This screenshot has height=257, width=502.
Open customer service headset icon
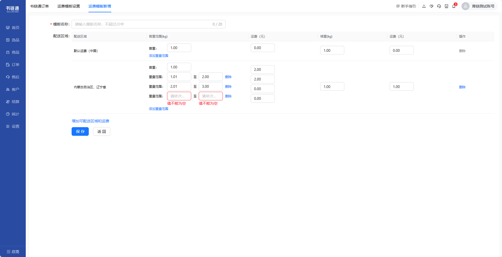point(439,6)
